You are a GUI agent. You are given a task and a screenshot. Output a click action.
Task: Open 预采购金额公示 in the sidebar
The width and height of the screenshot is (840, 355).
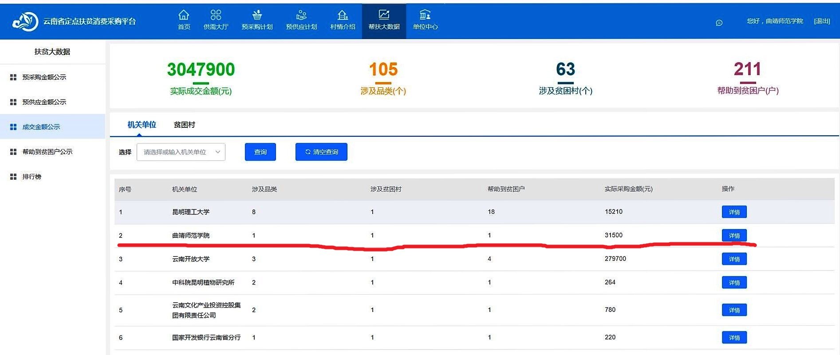point(44,77)
